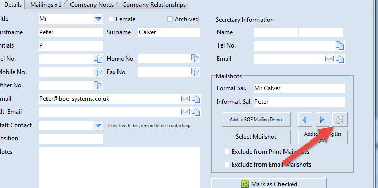This screenshot has width=378, height=188.
Task: Copy the Other No. field value
Action: (98, 85)
